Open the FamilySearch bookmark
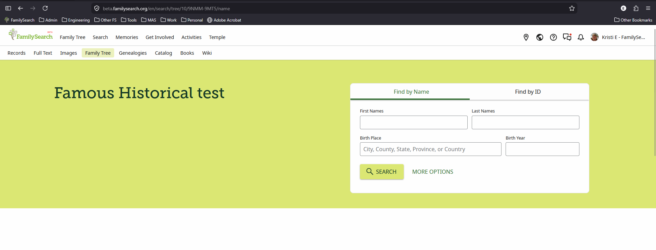Screen dimensions: 656x250 tap(19, 20)
